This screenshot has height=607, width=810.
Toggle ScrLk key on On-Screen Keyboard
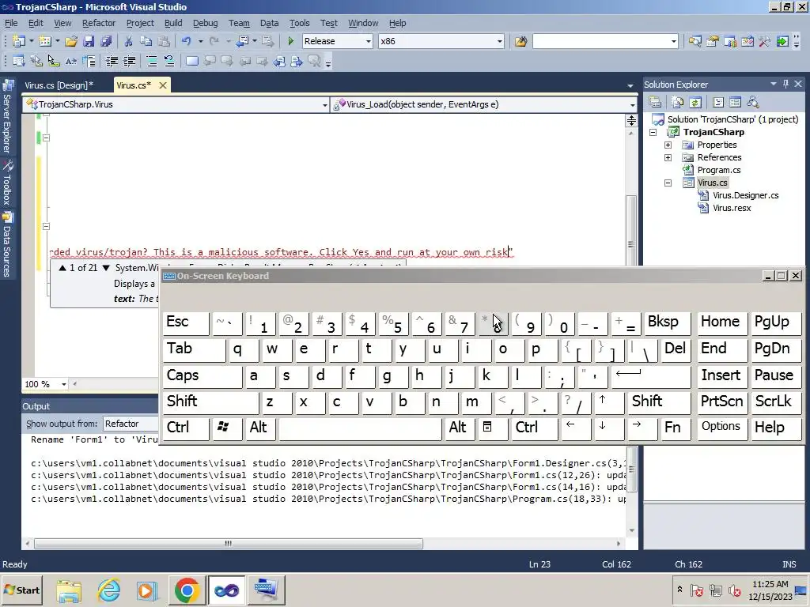(x=776, y=402)
